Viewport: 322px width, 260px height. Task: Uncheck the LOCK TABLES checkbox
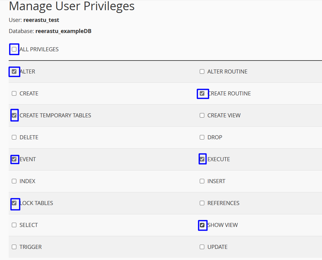click(14, 203)
